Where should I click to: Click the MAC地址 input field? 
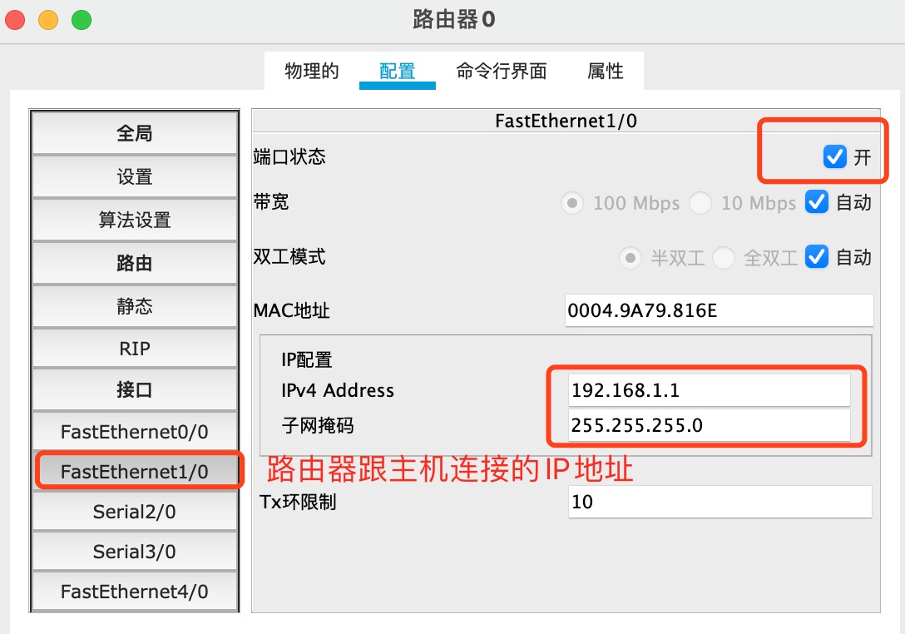pos(719,311)
